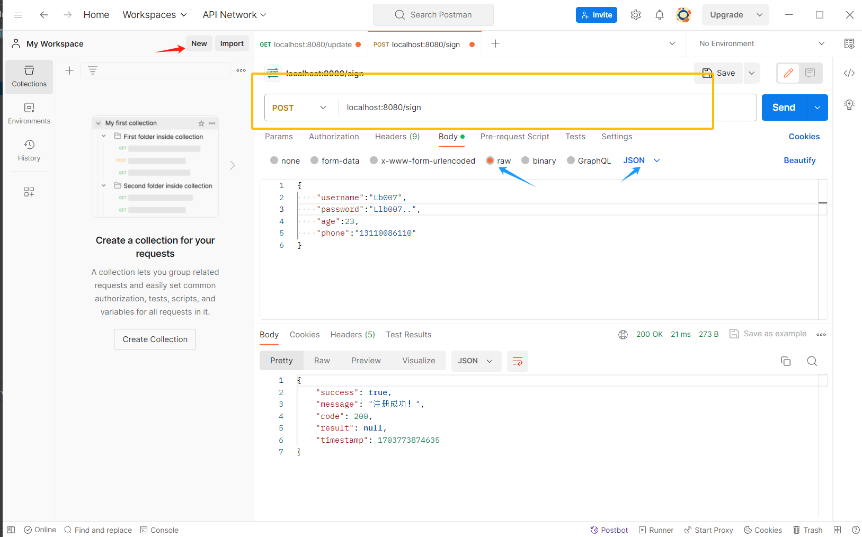Click the Save button
The height and width of the screenshot is (537, 862).
click(719, 73)
